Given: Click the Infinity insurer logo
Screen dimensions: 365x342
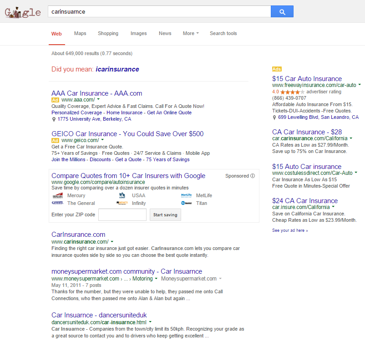Looking at the screenshot, I should [122, 203].
